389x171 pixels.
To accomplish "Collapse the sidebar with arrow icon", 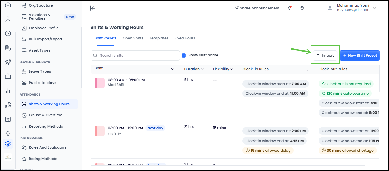I will [x=93, y=8].
